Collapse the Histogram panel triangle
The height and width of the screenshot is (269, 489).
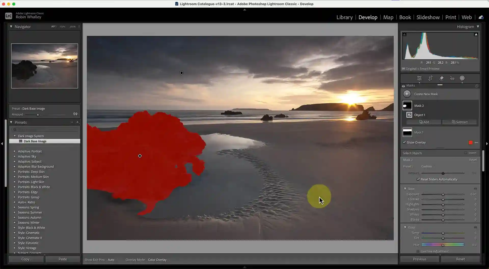(x=478, y=26)
